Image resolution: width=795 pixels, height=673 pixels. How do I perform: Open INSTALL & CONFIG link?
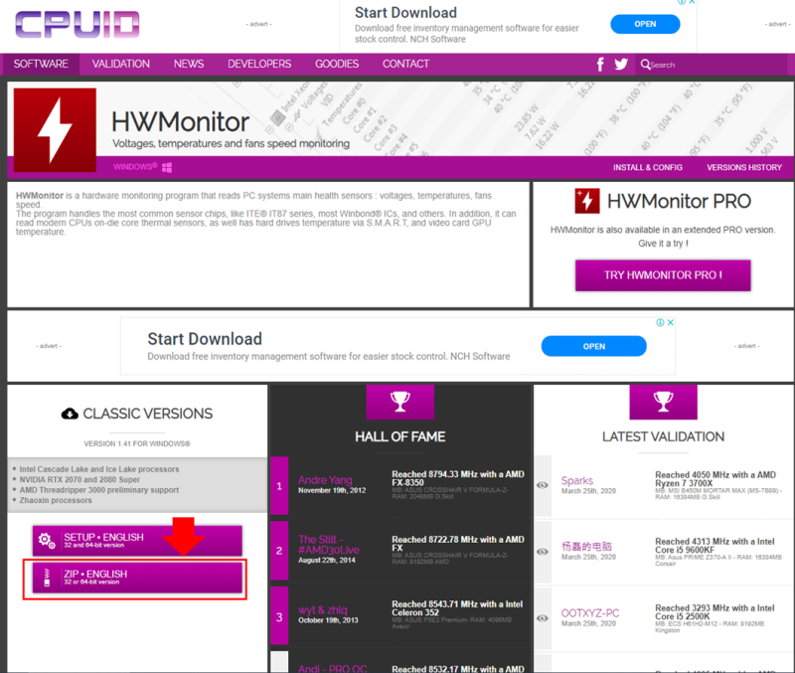click(x=648, y=167)
